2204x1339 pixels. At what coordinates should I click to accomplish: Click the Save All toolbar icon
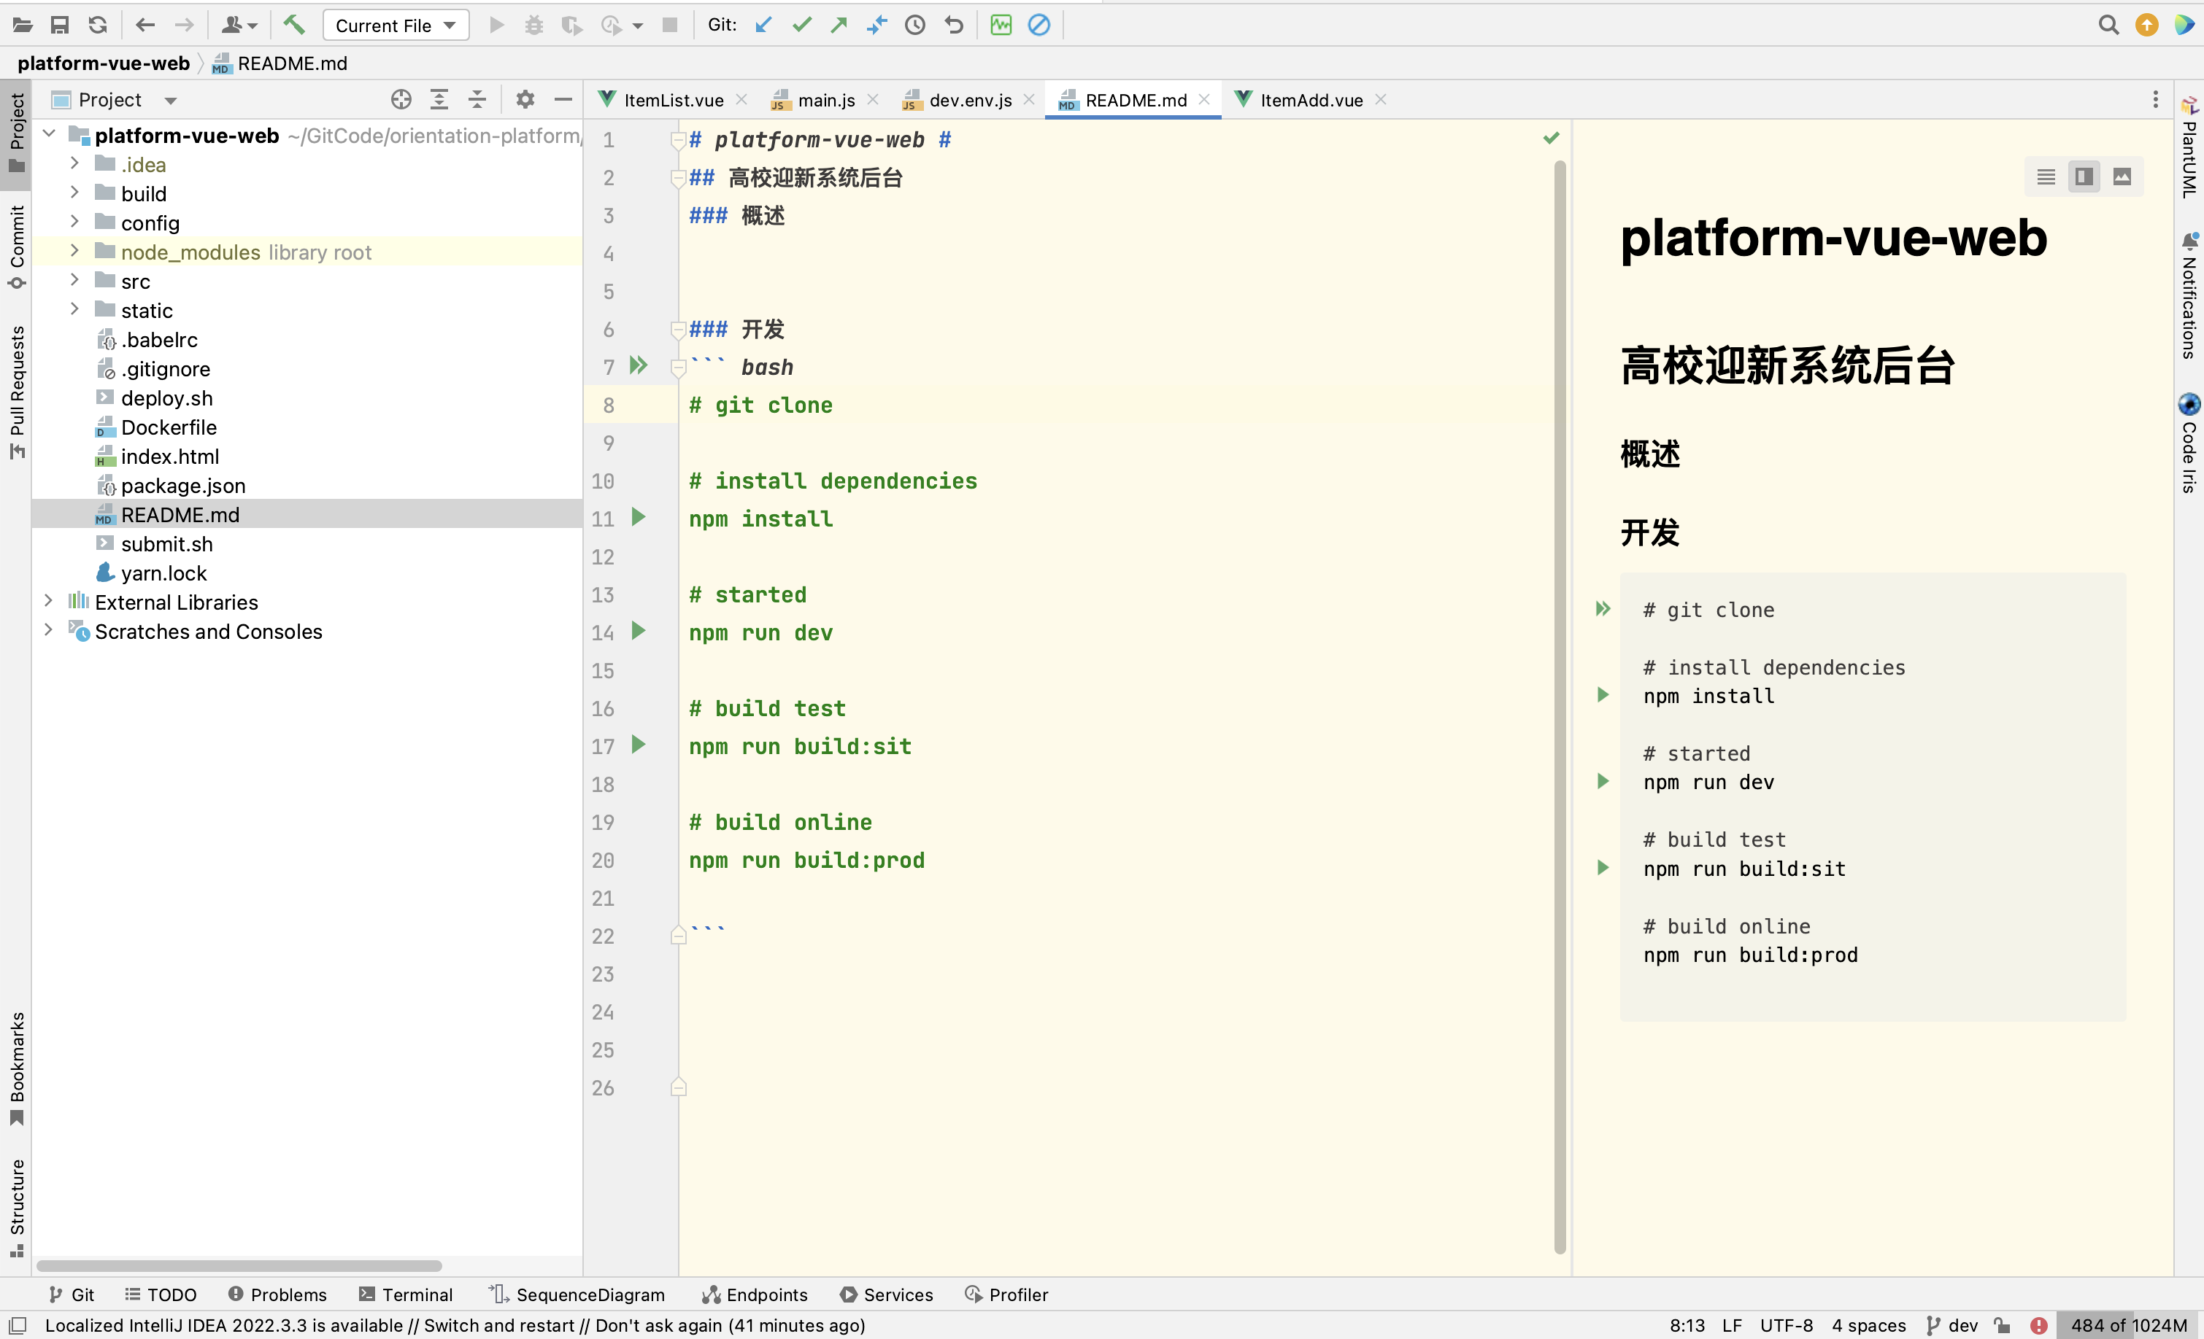(x=60, y=25)
